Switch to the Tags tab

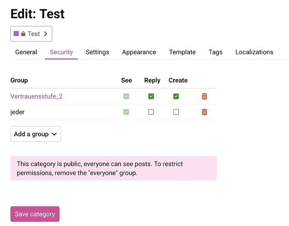215,52
